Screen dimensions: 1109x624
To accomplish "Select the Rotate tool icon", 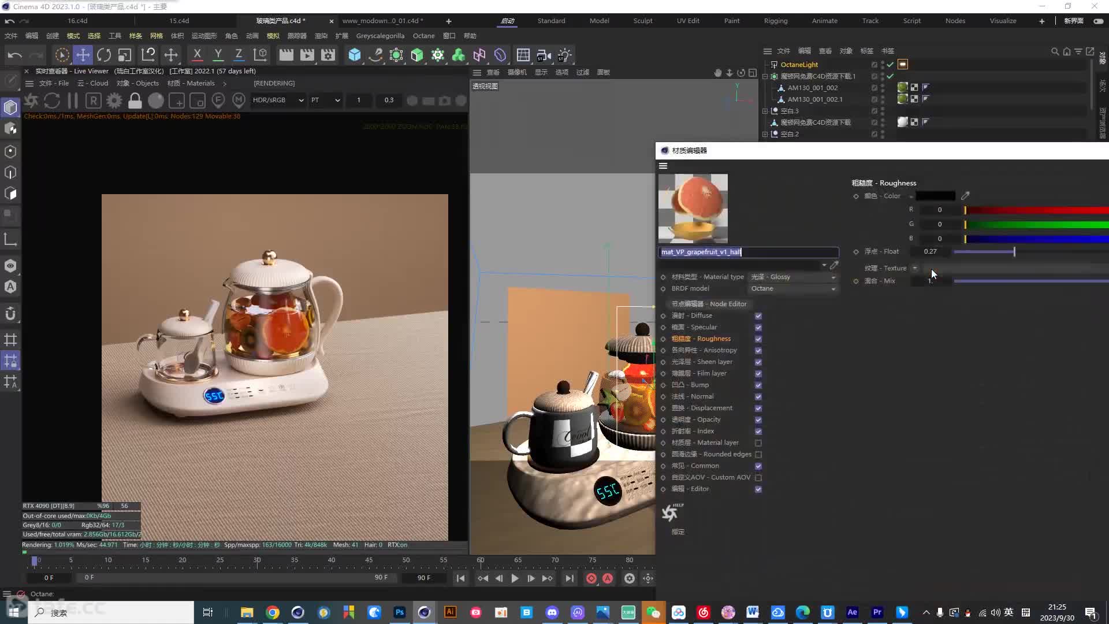I will pos(103,55).
